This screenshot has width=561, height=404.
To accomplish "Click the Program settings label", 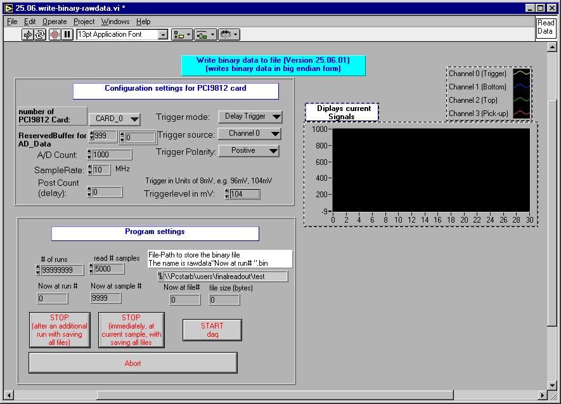I will [x=155, y=233].
